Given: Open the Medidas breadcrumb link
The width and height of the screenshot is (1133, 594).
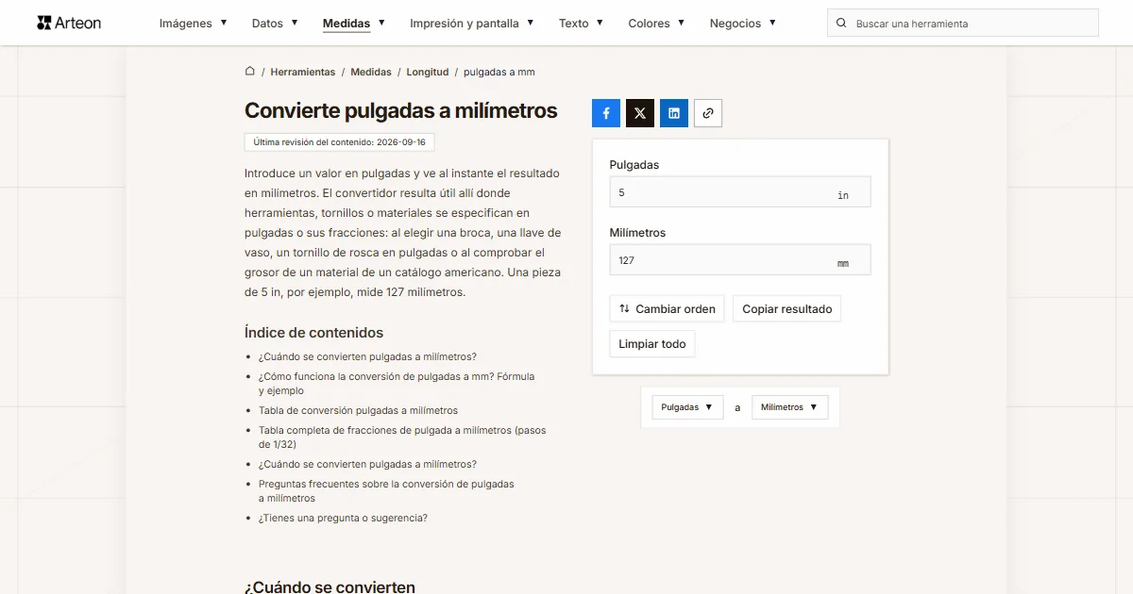Looking at the screenshot, I should click(x=371, y=72).
